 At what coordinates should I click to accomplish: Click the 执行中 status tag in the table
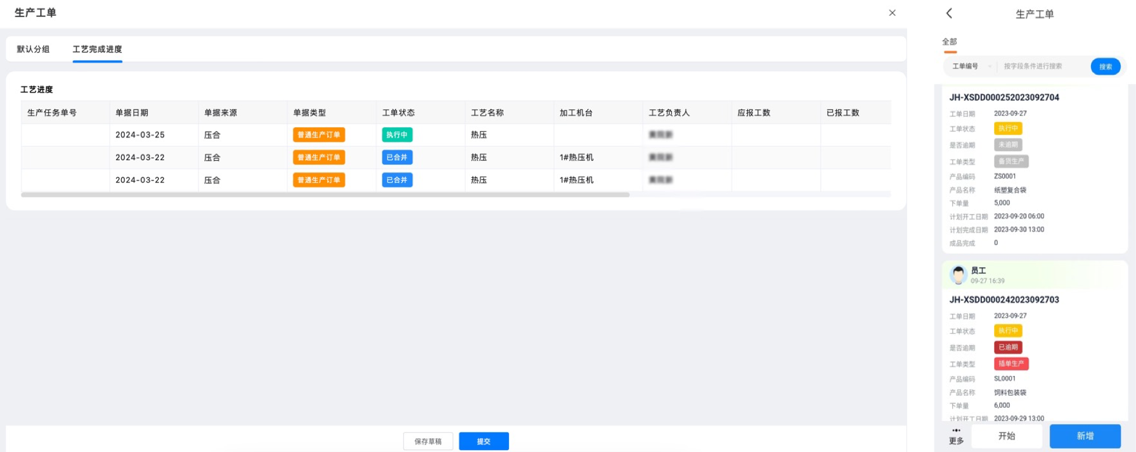click(x=397, y=135)
